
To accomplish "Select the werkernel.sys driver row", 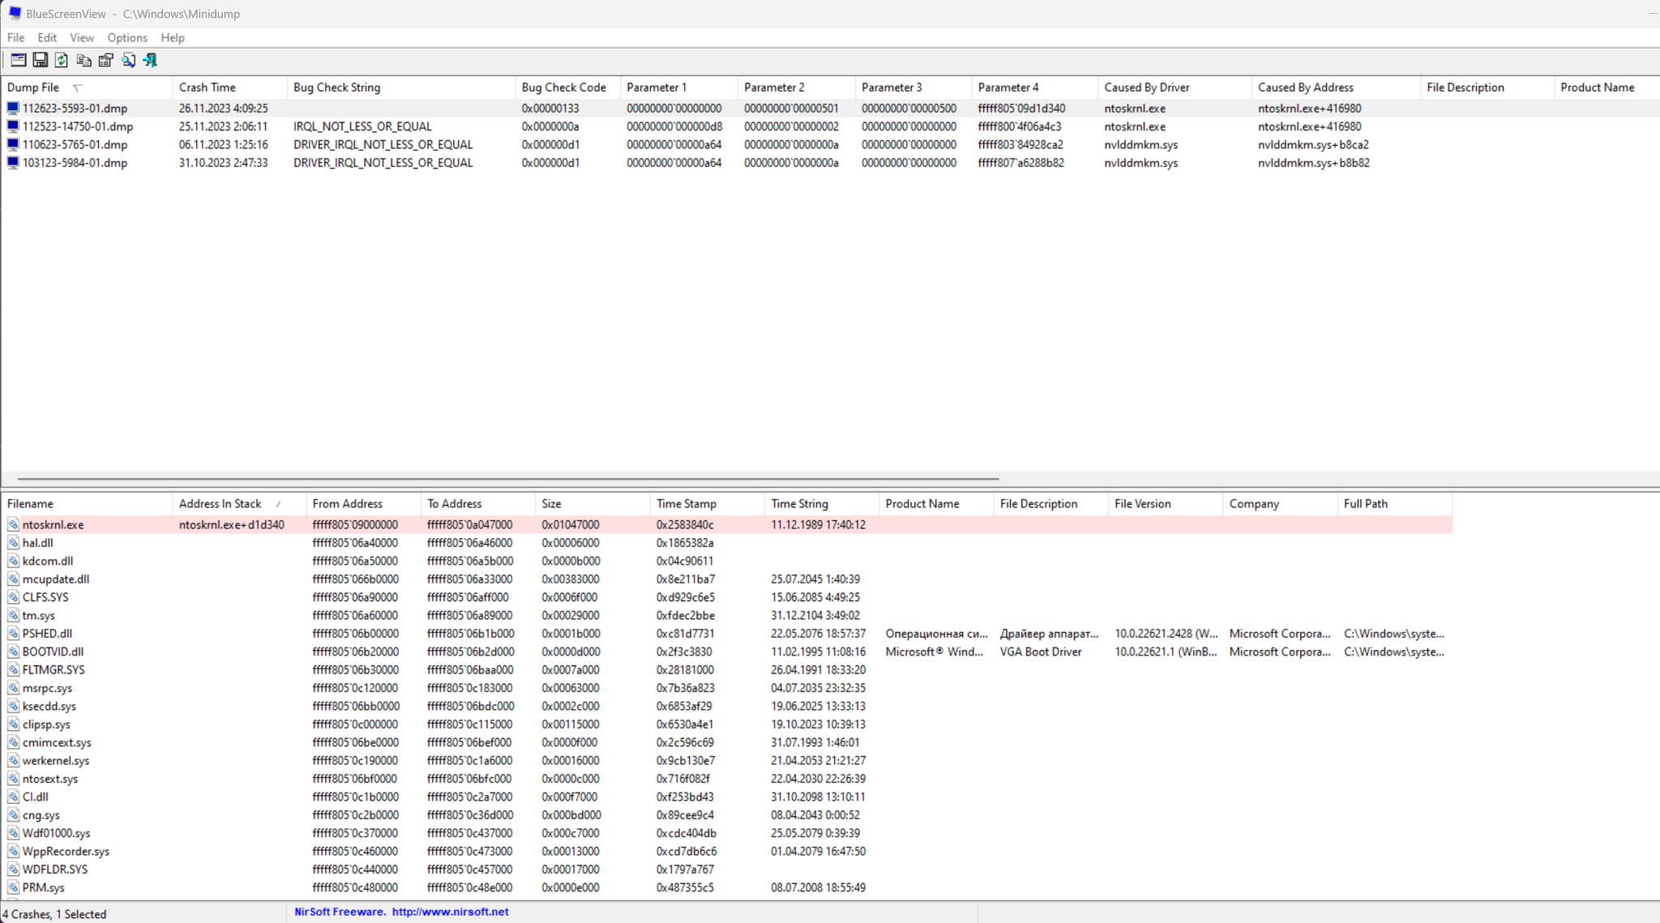I will [x=727, y=761].
